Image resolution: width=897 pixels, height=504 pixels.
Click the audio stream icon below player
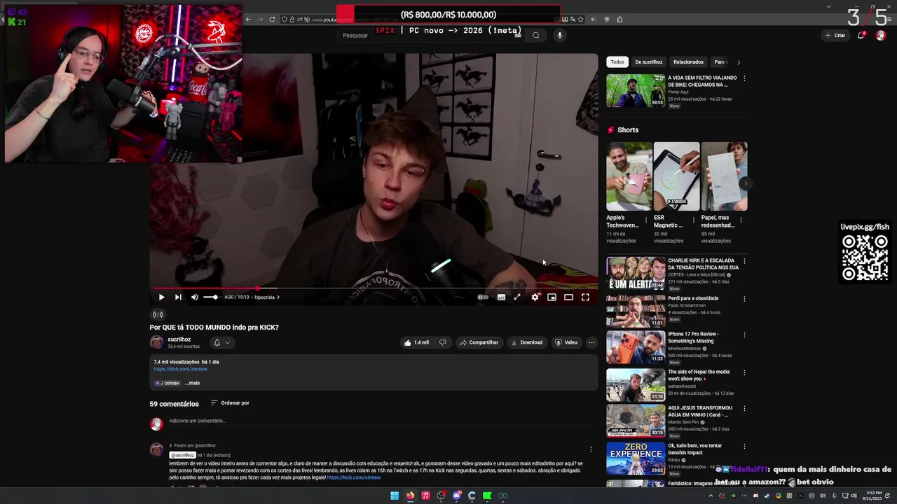[158, 314]
